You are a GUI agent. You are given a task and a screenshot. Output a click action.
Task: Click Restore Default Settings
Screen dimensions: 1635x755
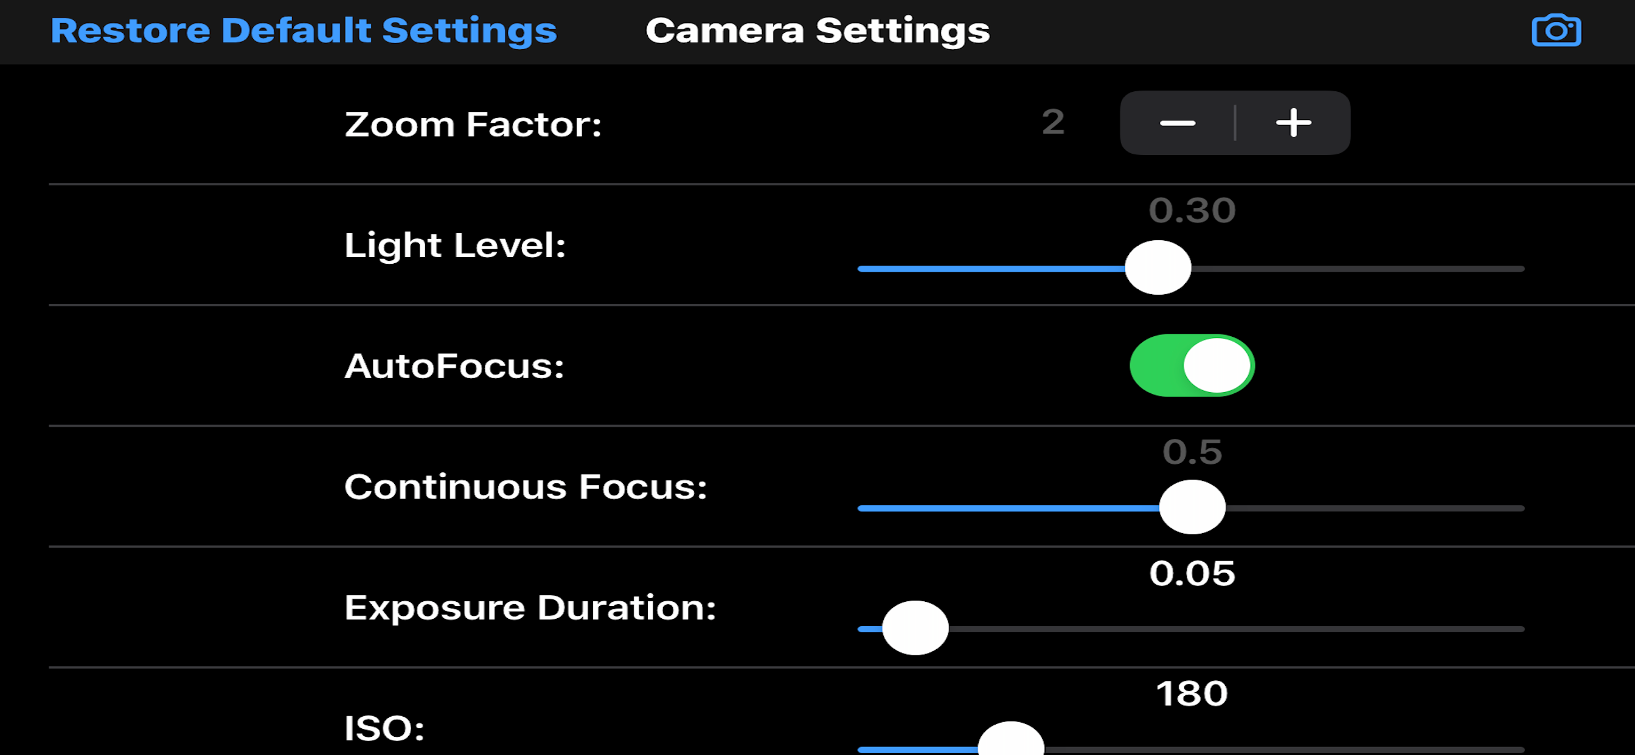click(x=304, y=30)
